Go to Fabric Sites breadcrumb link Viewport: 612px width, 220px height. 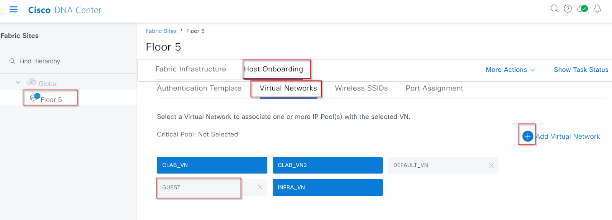pyautogui.click(x=161, y=31)
